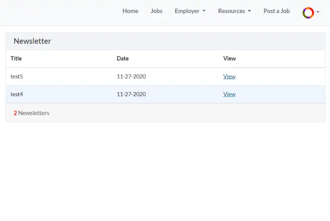The width and height of the screenshot is (330, 221).
Task: Expand the caret next to profile avatar
Action: [x=318, y=12]
